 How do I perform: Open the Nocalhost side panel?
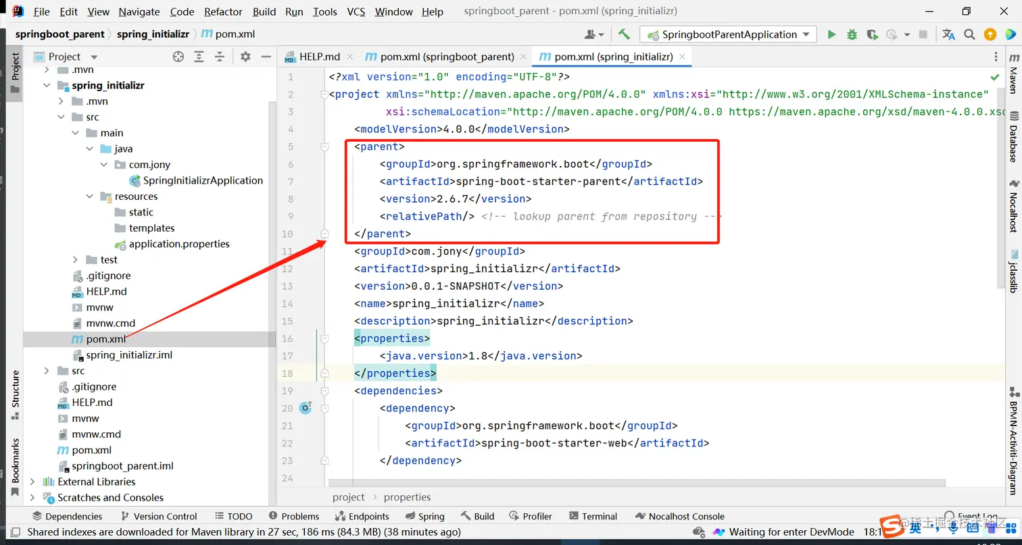1013,206
